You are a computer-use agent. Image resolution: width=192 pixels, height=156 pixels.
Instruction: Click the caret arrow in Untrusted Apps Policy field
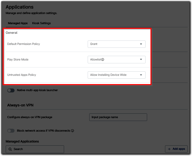141,75
